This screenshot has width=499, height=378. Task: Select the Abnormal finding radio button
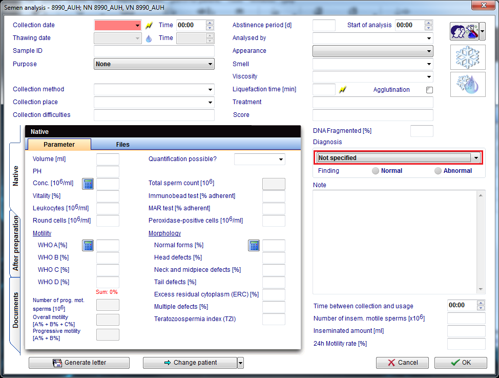(438, 171)
